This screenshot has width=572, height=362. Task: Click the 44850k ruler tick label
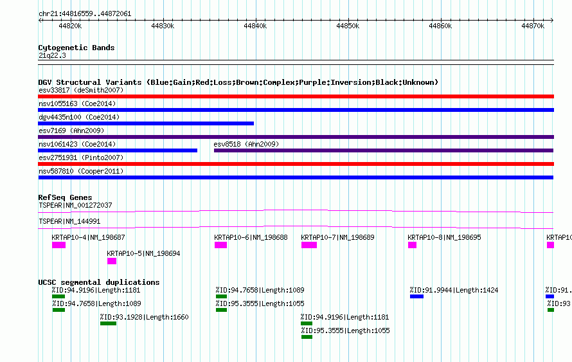(x=348, y=26)
